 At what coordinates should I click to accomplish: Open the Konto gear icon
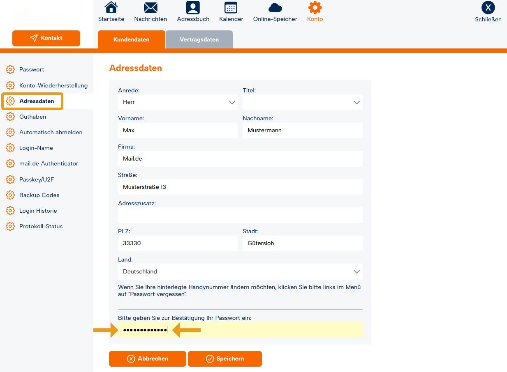tap(315, 7)
